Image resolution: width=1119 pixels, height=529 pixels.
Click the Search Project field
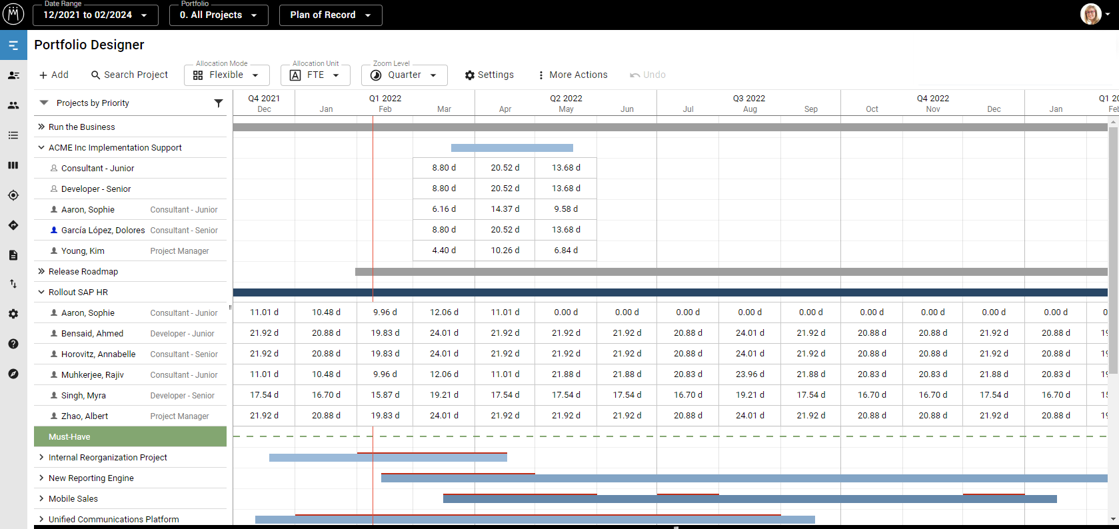click(130, 75)
